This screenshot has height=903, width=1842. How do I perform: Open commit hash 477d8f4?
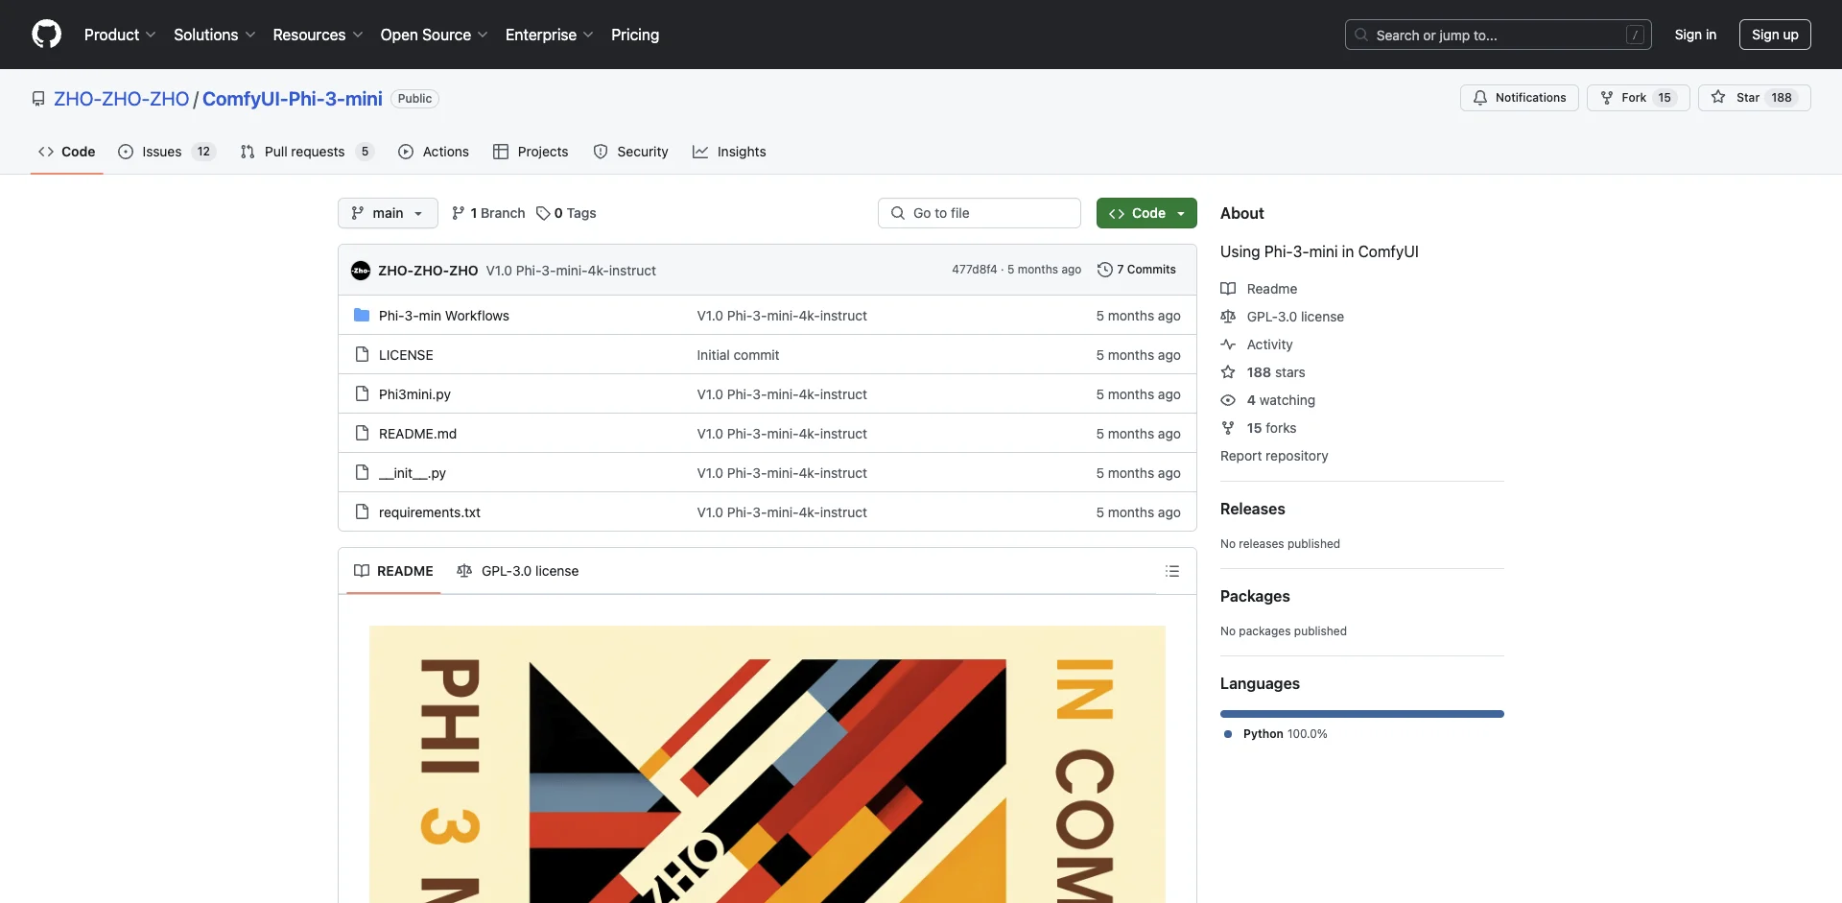pyautogui.click(x=974, y=270)
